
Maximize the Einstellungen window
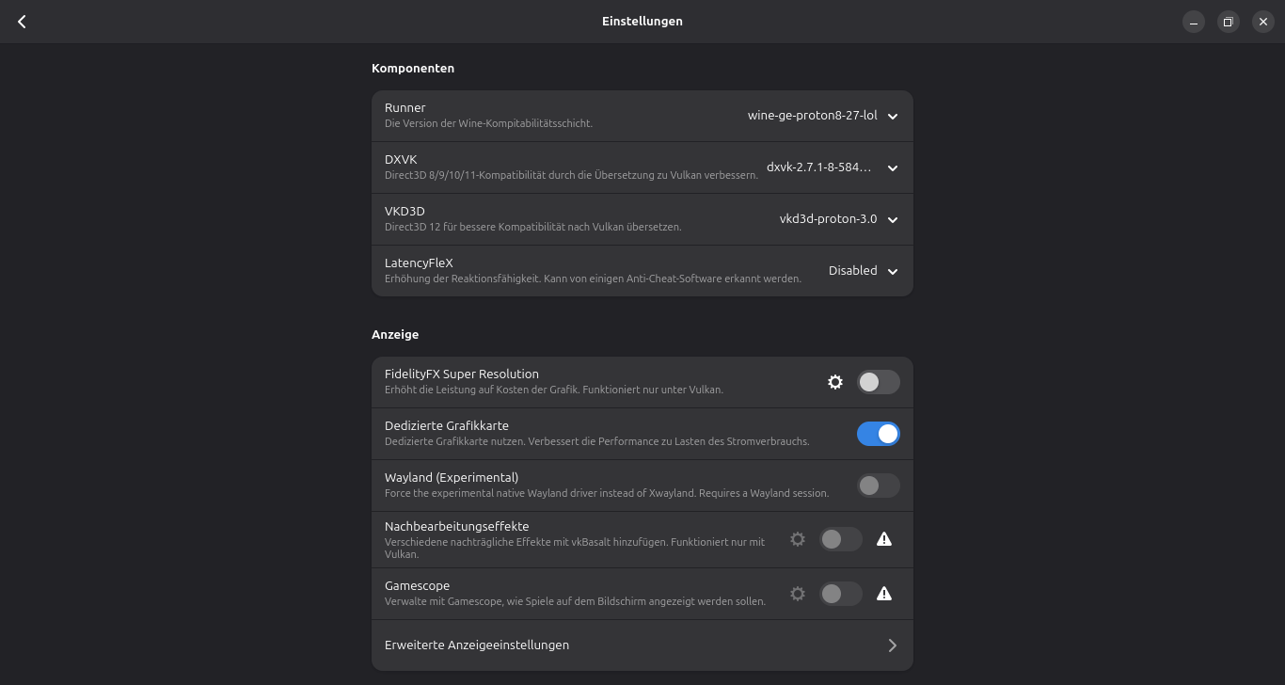tap(1228, 22)
